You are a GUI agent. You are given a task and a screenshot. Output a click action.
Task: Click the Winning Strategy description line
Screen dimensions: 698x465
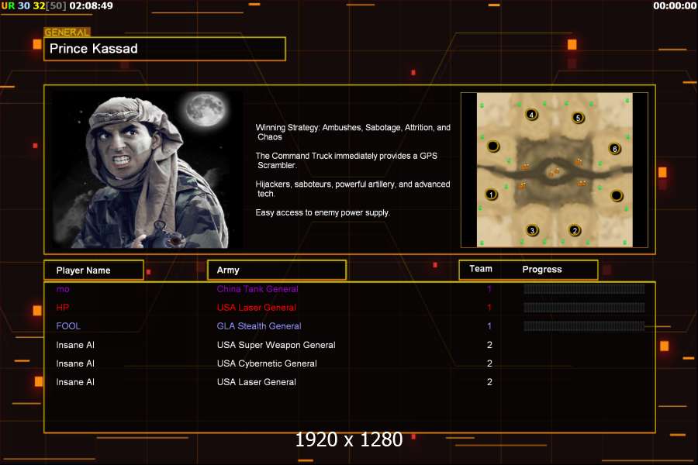(353, 133)
